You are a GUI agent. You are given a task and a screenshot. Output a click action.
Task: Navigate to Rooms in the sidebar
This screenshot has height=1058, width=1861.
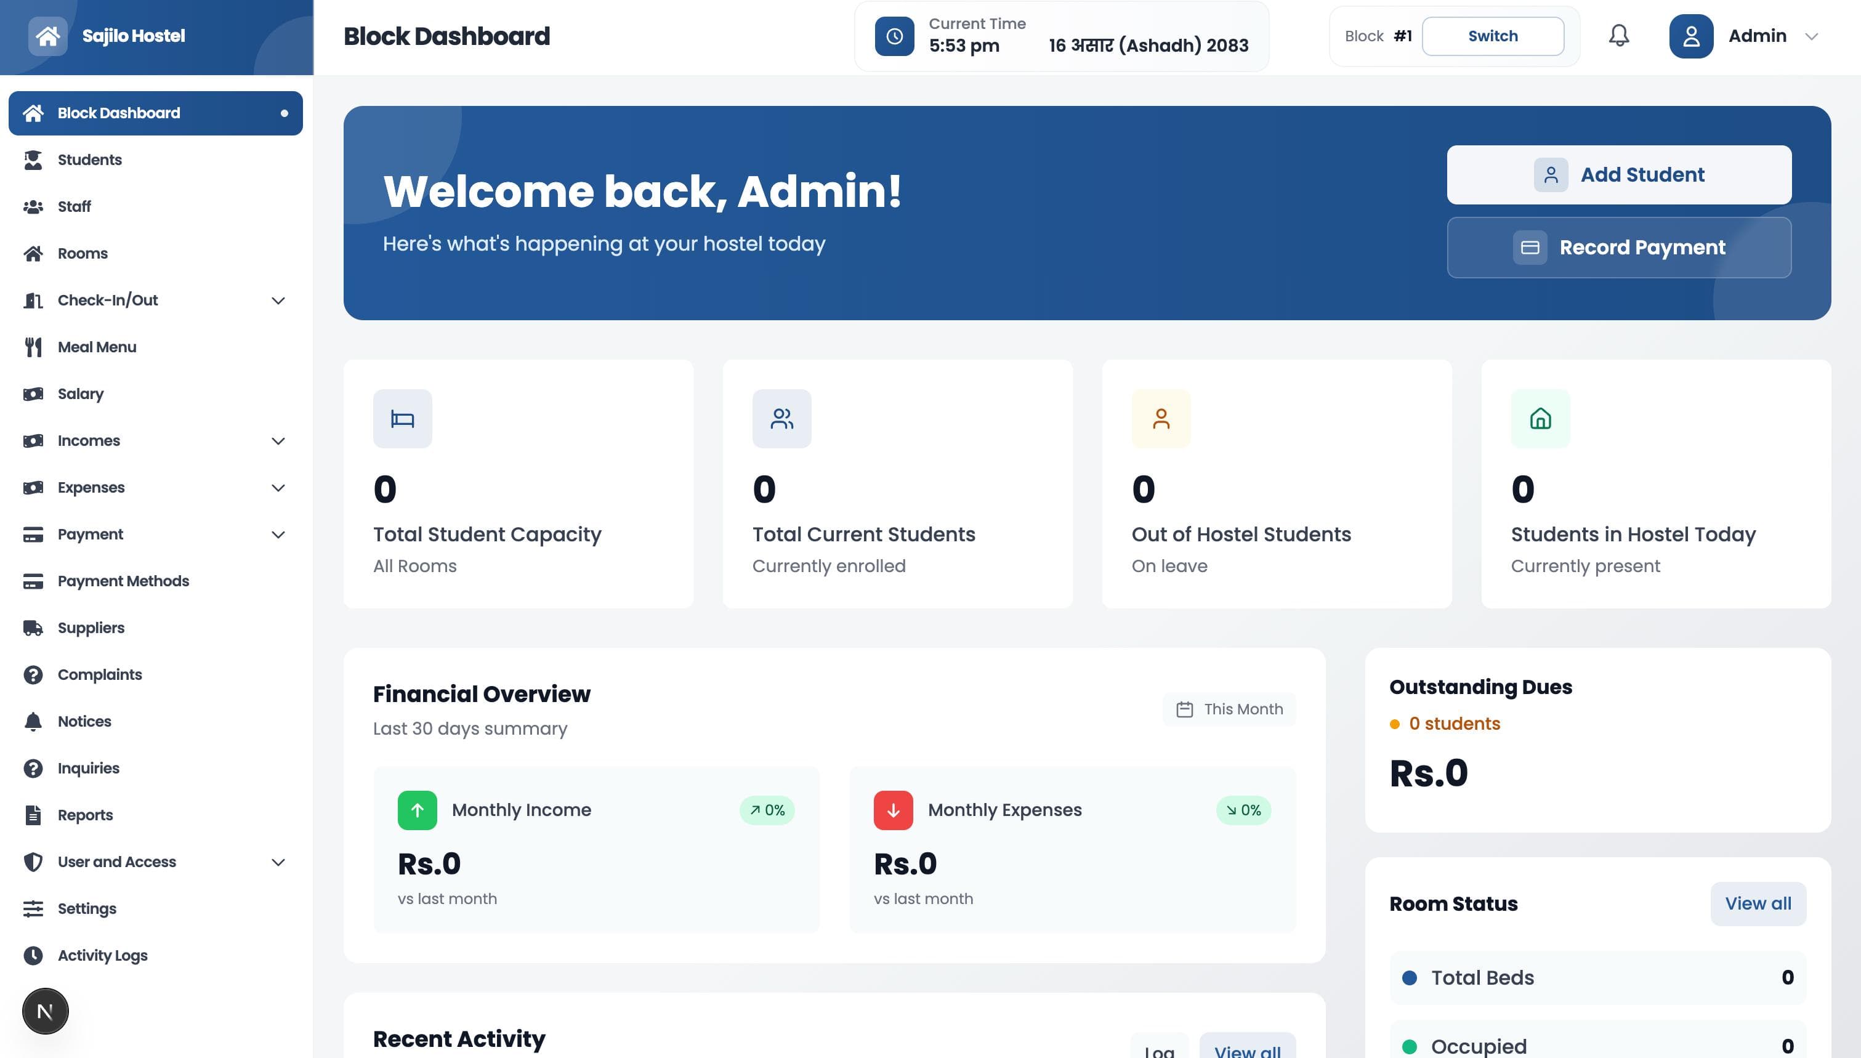[155, 254]
